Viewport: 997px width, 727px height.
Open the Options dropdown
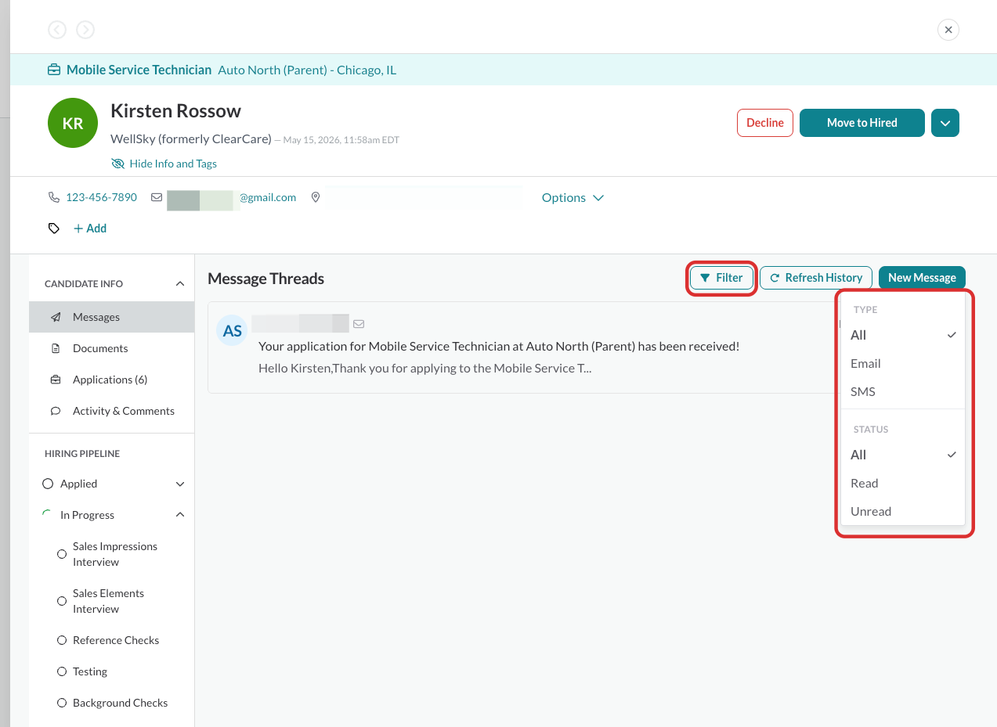point(573,197)
